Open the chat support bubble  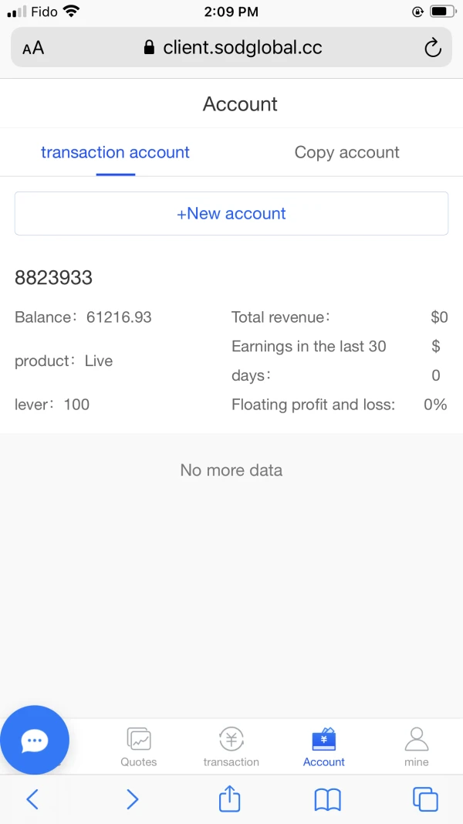[x=35, y=741]
